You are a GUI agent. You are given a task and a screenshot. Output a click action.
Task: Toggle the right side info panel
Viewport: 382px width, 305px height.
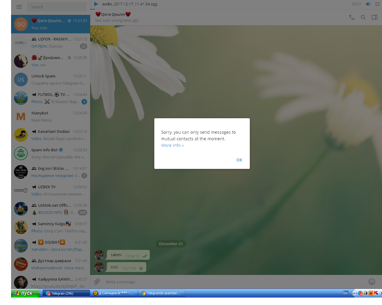click(375, 17)
